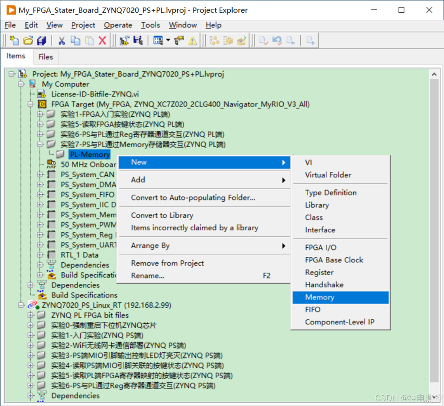Click the yellow warning triangle toolbar icon
The width and height of the screenshot is (444, 406).
[x=192, y=41]
